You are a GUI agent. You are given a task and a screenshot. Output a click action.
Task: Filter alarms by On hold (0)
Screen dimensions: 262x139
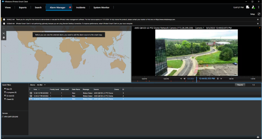tap(9, 96)
